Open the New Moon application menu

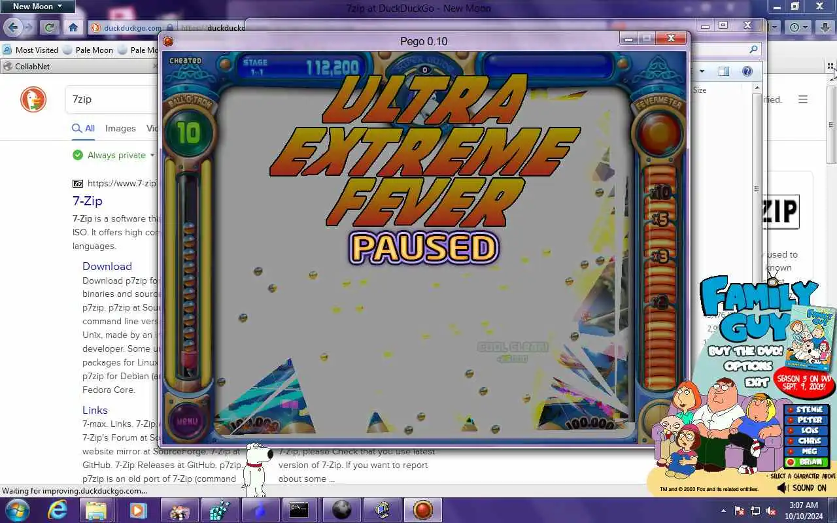37,7
